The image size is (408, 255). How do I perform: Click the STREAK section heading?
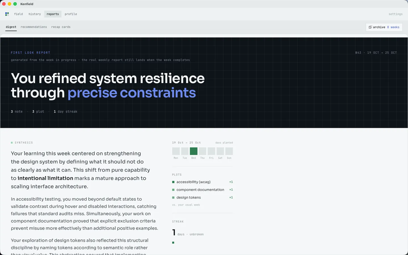click(178, 222)
